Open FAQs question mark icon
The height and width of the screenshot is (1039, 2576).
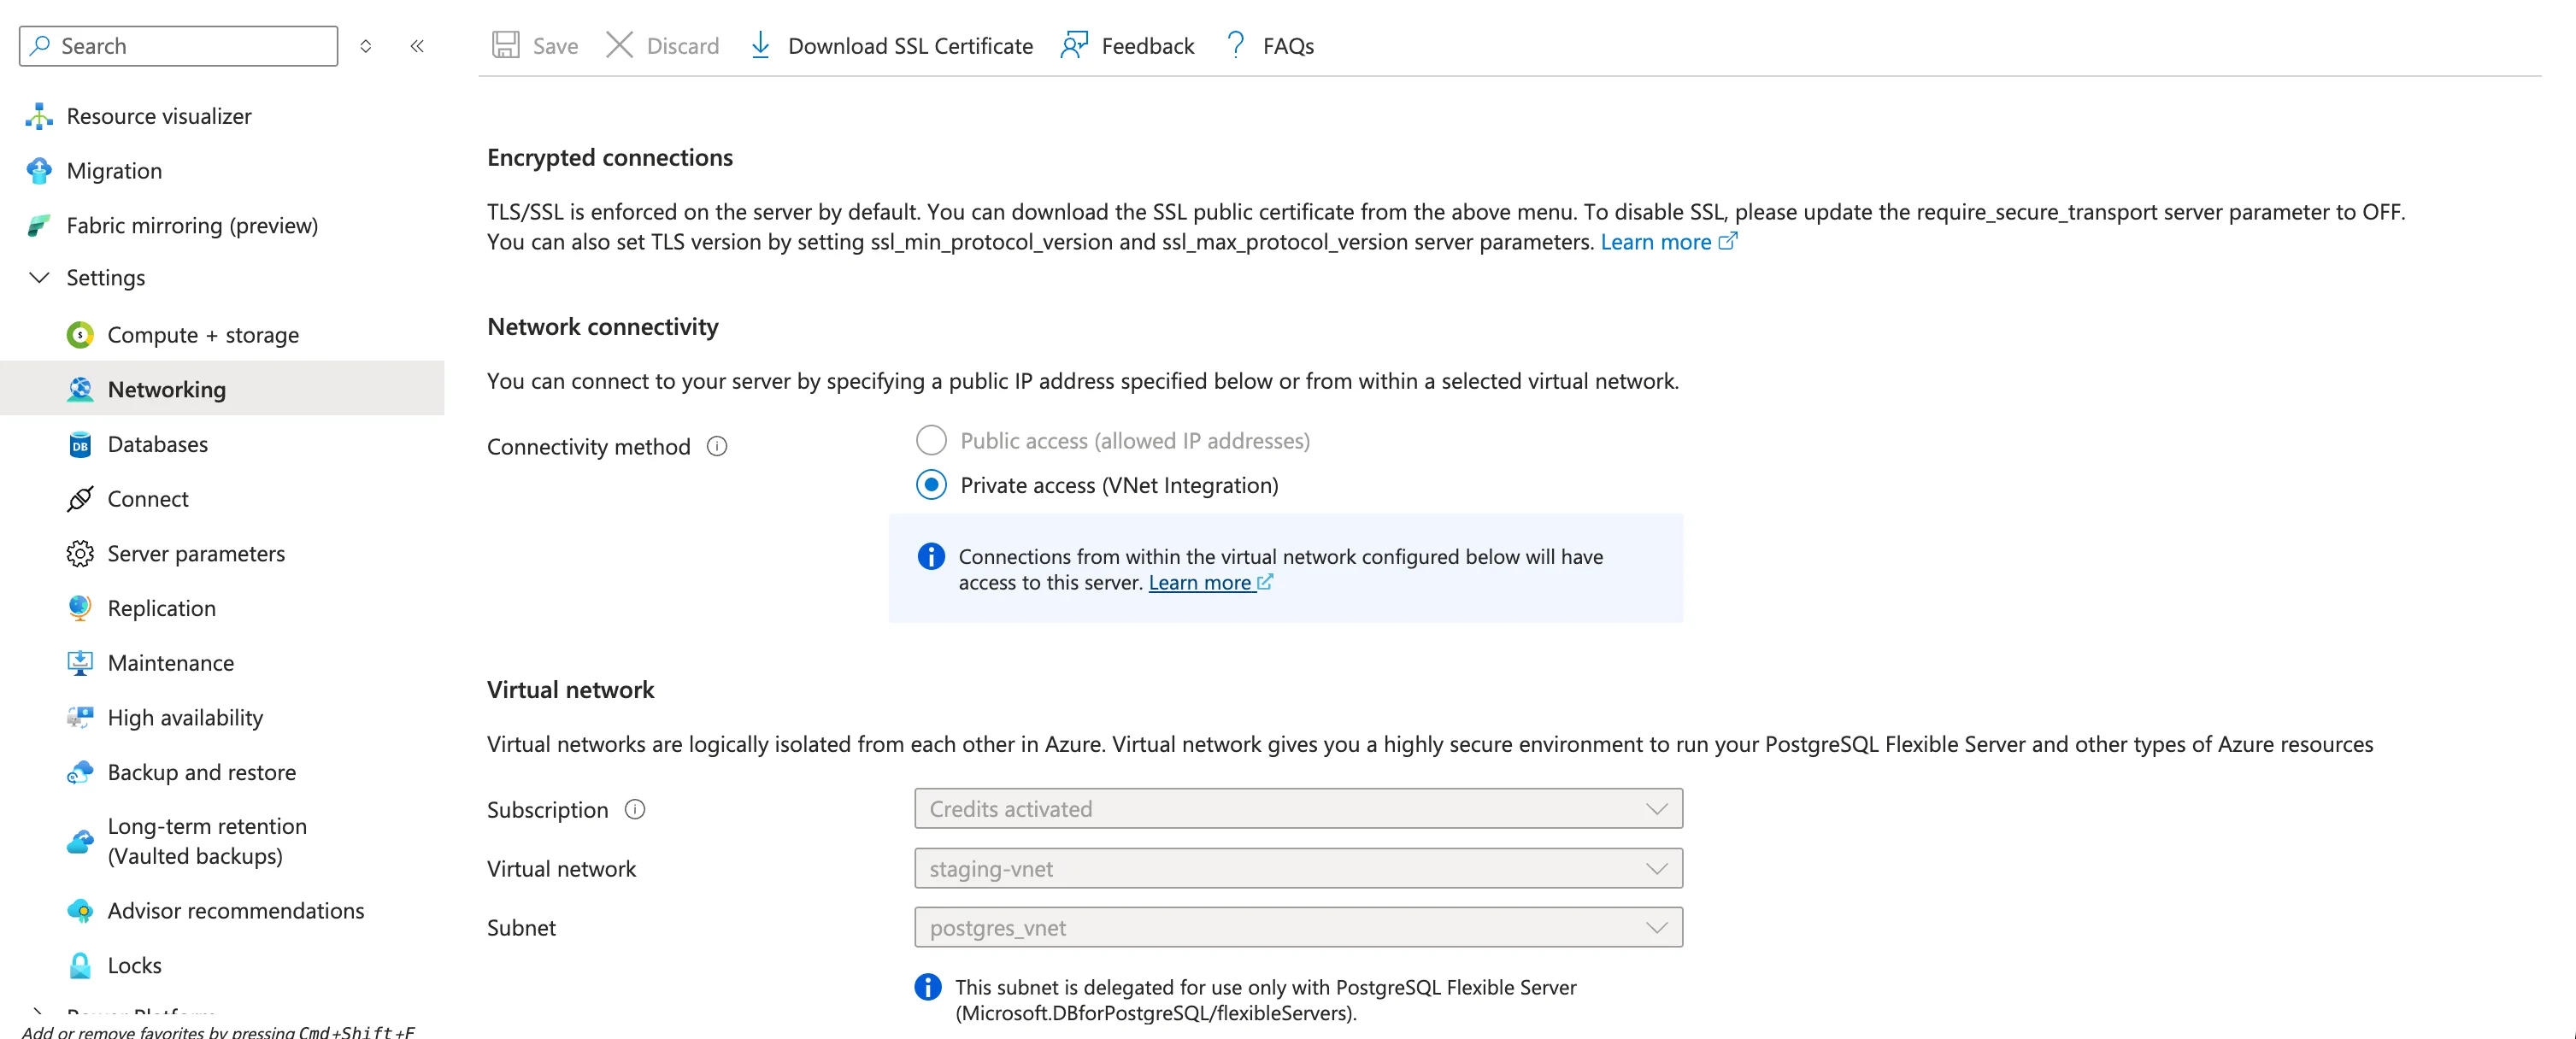(1235, 45)
